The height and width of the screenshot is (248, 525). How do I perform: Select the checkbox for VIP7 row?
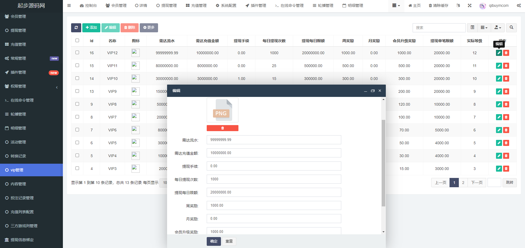tap(77, 117)
